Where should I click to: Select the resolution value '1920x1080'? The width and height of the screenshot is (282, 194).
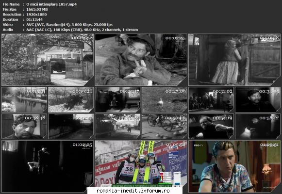click(x=36, y=15)
